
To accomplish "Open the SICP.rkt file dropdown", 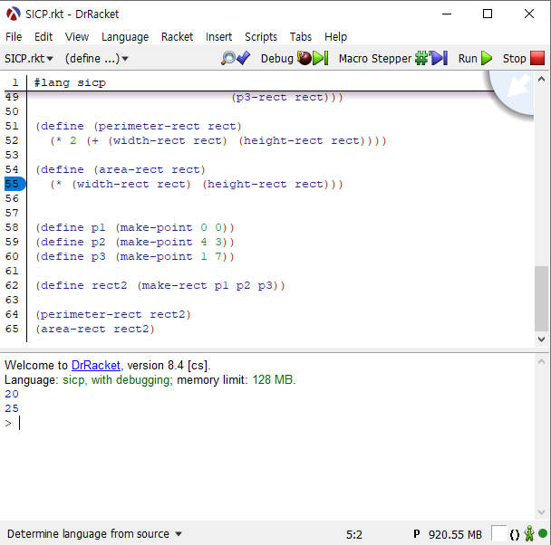I will pyautogui.click(x=29, y=58).
